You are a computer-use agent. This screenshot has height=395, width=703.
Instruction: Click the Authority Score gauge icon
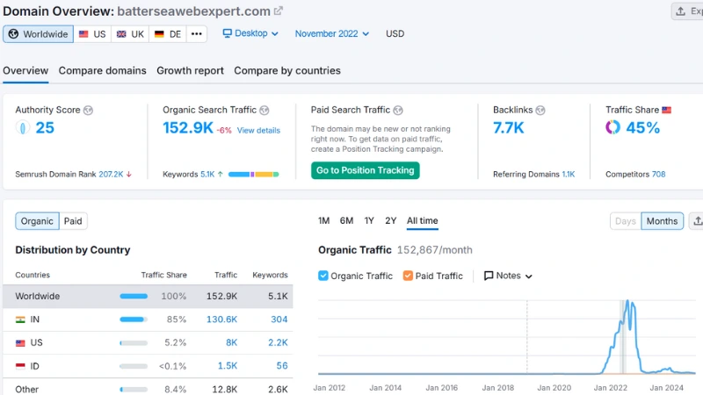coord(23,127)
